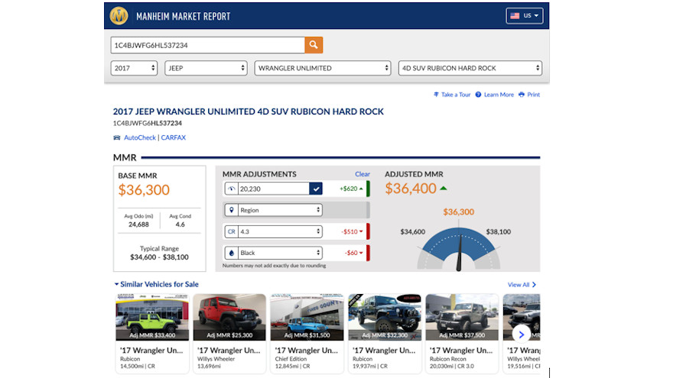Collapse Similar Vehicles for Sale section
This screenshot has width=673, height=378.
[x=117, y=285]
